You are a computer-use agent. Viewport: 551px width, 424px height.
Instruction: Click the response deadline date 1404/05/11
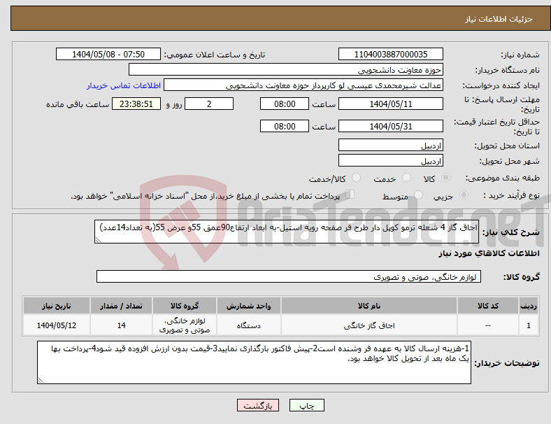(x=390, y=104)
